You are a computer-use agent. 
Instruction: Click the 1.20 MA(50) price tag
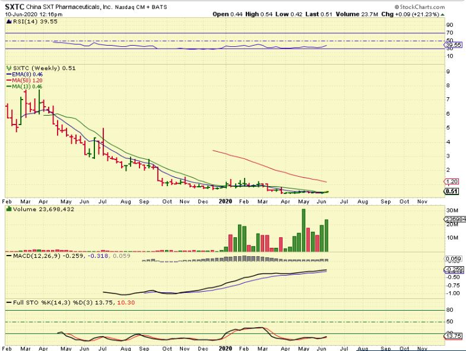[451, 182]
